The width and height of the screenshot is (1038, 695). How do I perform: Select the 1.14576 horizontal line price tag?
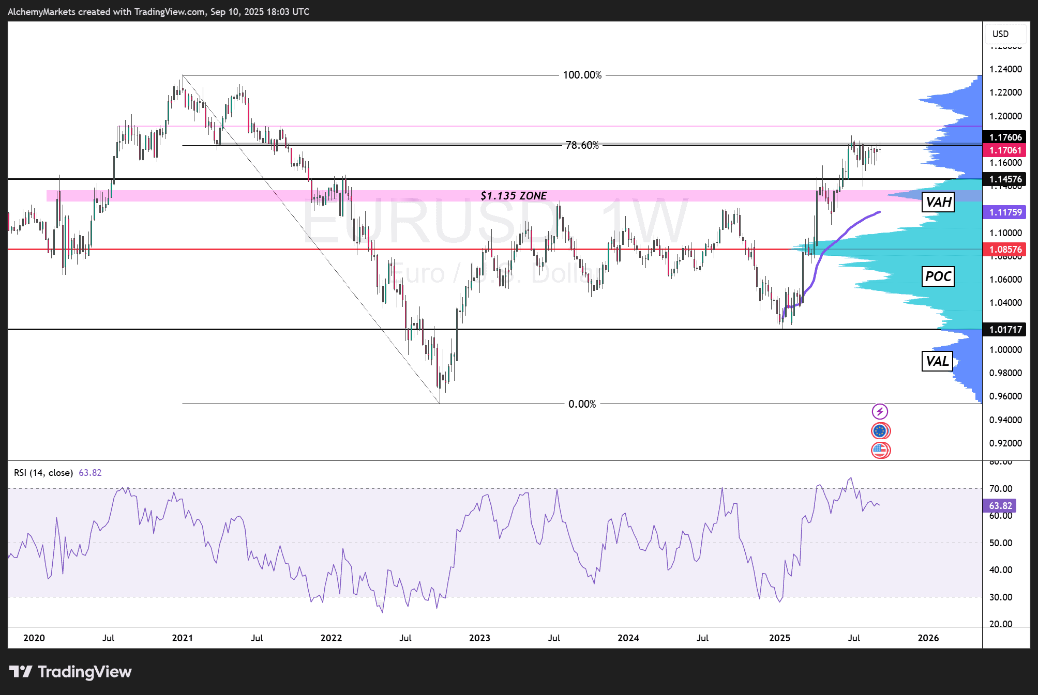coord(1005,179)
